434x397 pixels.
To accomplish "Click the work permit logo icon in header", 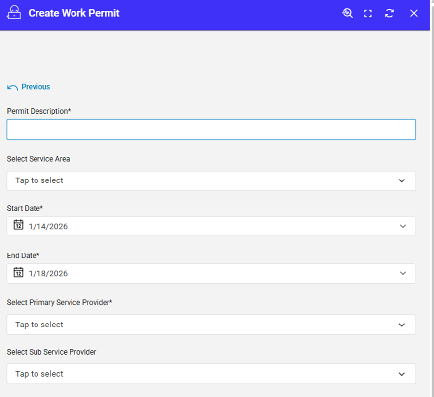I will [x=14, y=13].
